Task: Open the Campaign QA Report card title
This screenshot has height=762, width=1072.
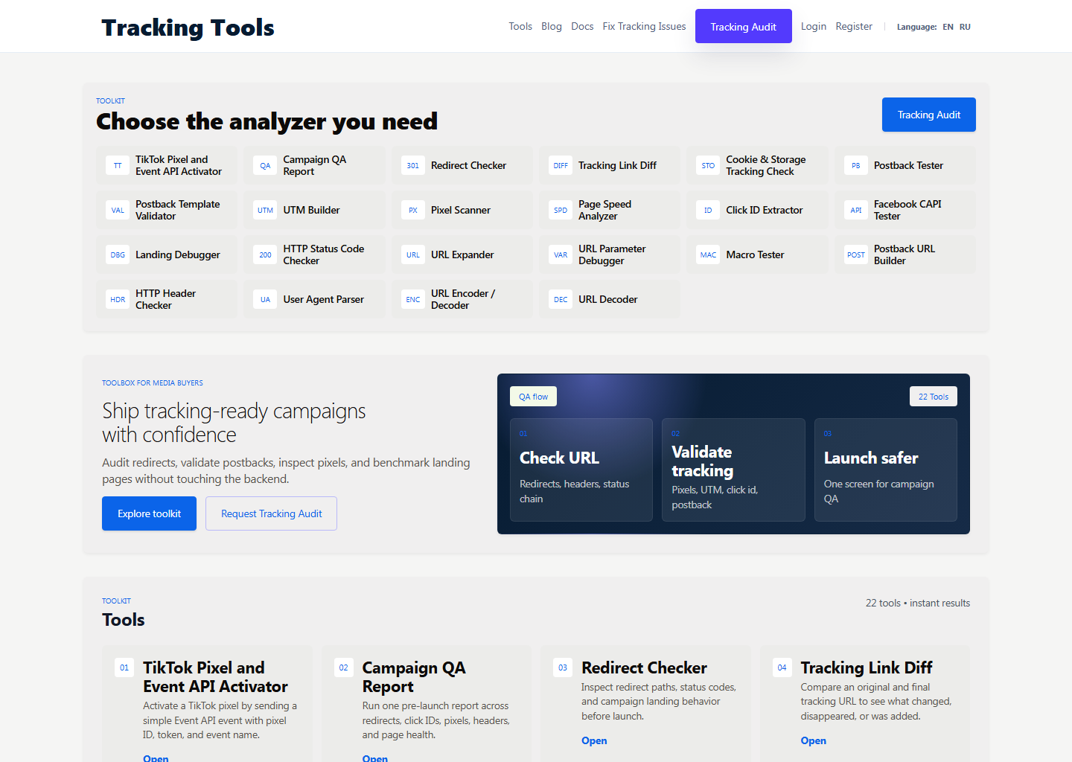Action: point(414,677)
